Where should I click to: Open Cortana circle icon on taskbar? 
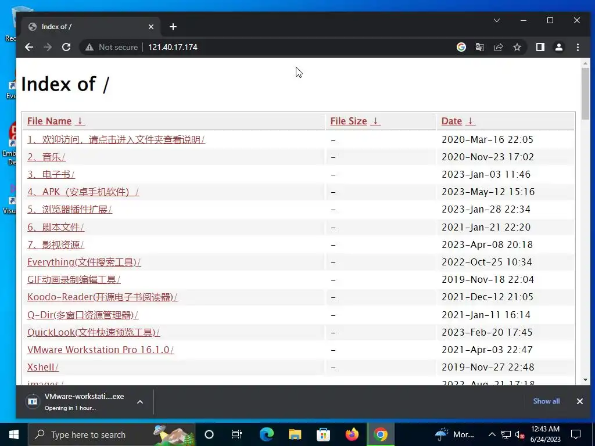click(x=209, y=434)
